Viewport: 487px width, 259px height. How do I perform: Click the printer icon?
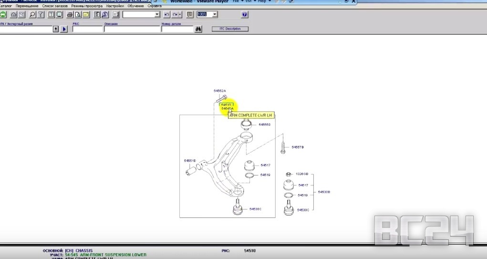[70, 15]
